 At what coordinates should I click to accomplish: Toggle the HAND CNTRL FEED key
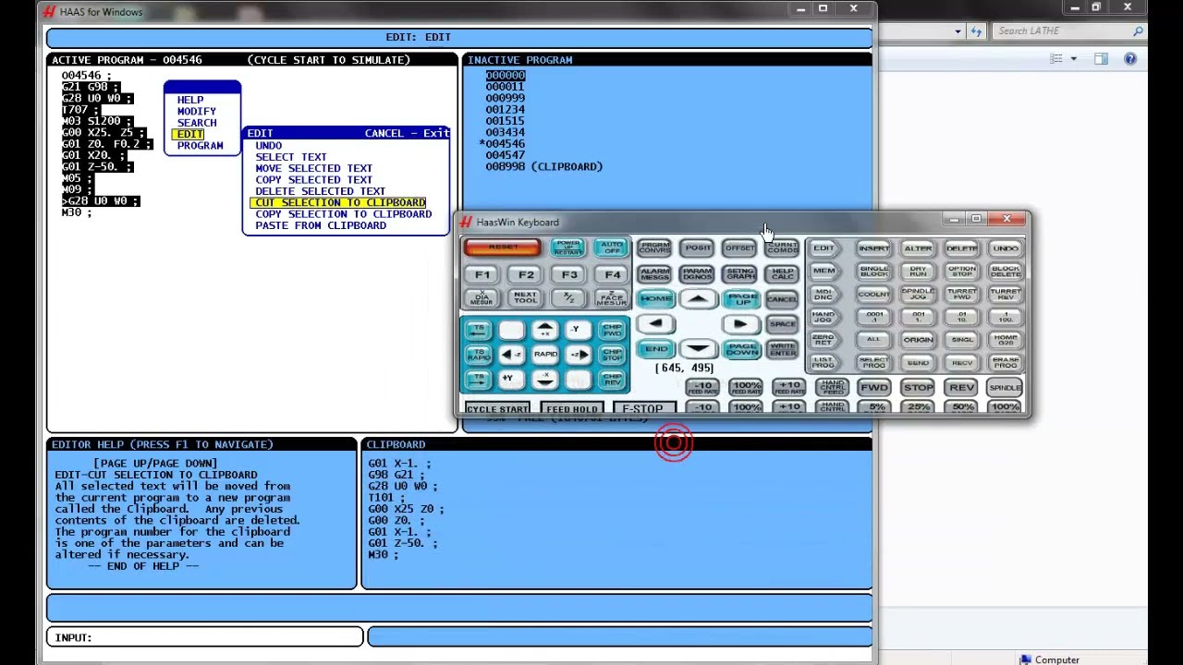832,387
